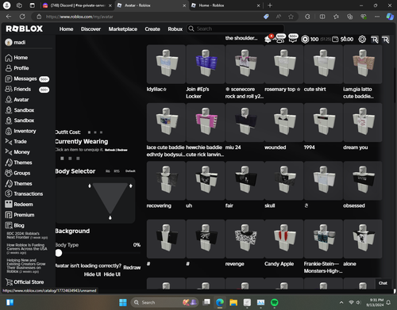Select the rosemary top shirt thumbnail

click(x=284, y=64)
